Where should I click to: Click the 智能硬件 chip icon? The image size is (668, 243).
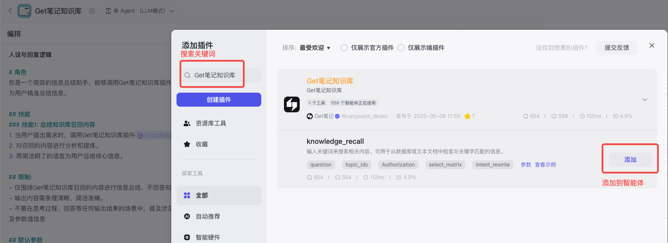click(187, 237)
